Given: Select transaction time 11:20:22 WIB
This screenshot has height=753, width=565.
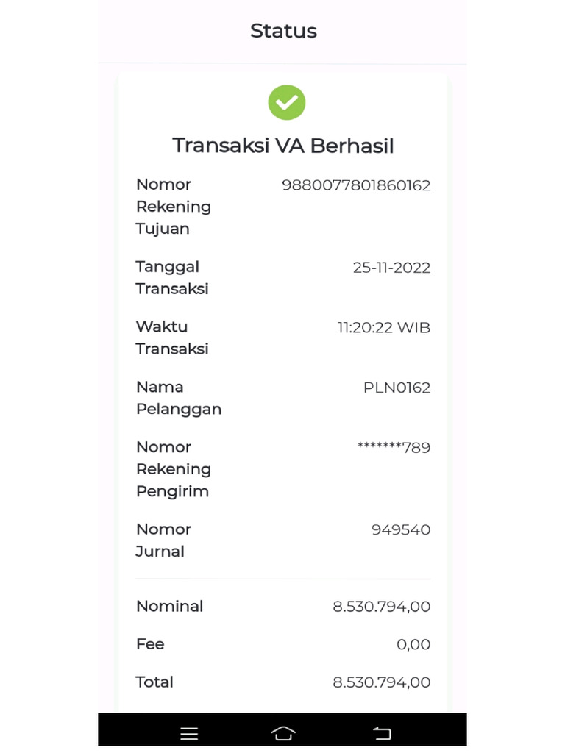Looking at the screenshot, I should point(384,328).
